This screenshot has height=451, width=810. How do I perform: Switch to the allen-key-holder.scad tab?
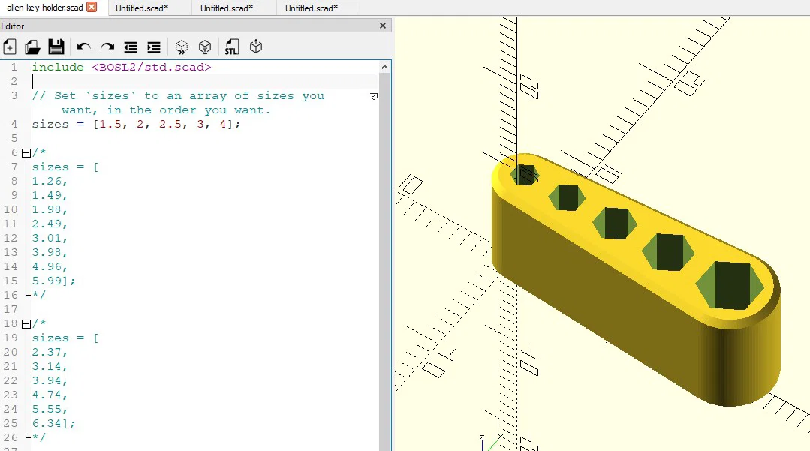pyautogui.click(x=45, y=8)
